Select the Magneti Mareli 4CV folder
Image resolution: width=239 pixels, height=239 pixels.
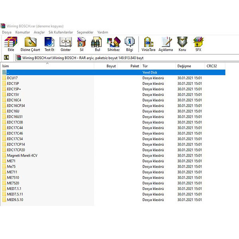22,155
